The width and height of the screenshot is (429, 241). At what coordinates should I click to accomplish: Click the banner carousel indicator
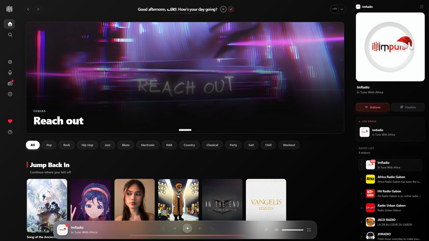click(185, 130)
